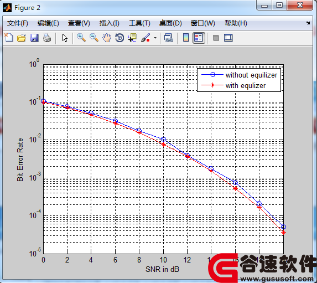Create a new figure with toolbar icon
Viewport: 317px width, 283px height.
[9, 38]
